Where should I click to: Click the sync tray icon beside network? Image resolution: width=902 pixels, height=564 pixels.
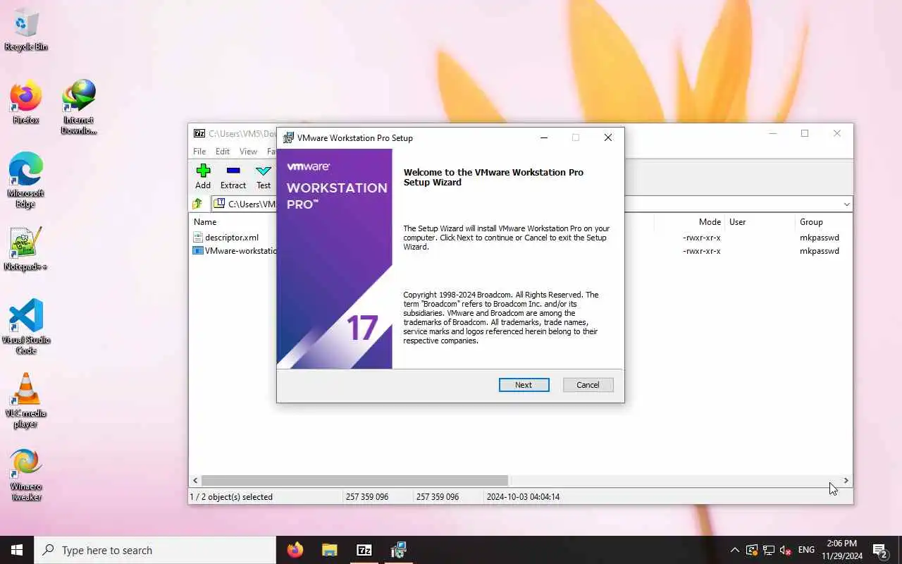click(x=752, y=550)
